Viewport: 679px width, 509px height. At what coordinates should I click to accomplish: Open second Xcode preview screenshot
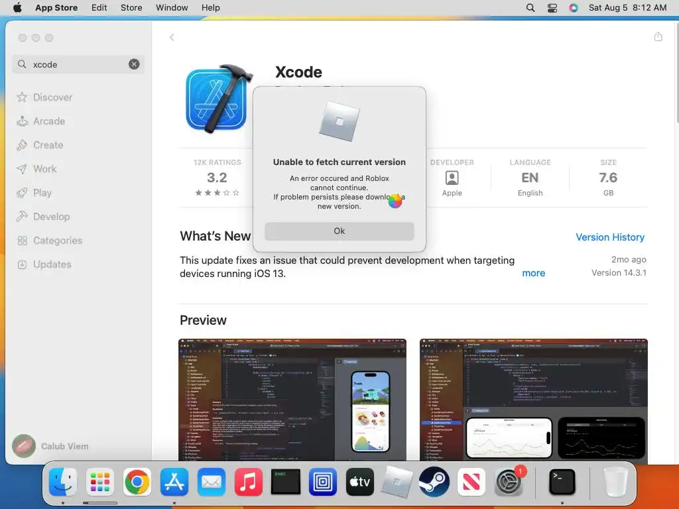[x=534, y=400]
